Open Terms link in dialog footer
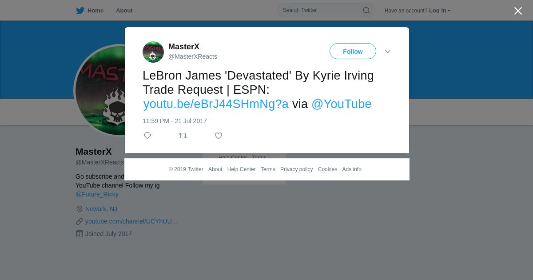Image resolution: width=533 pixels, height=280 pixels. (268, 169)
